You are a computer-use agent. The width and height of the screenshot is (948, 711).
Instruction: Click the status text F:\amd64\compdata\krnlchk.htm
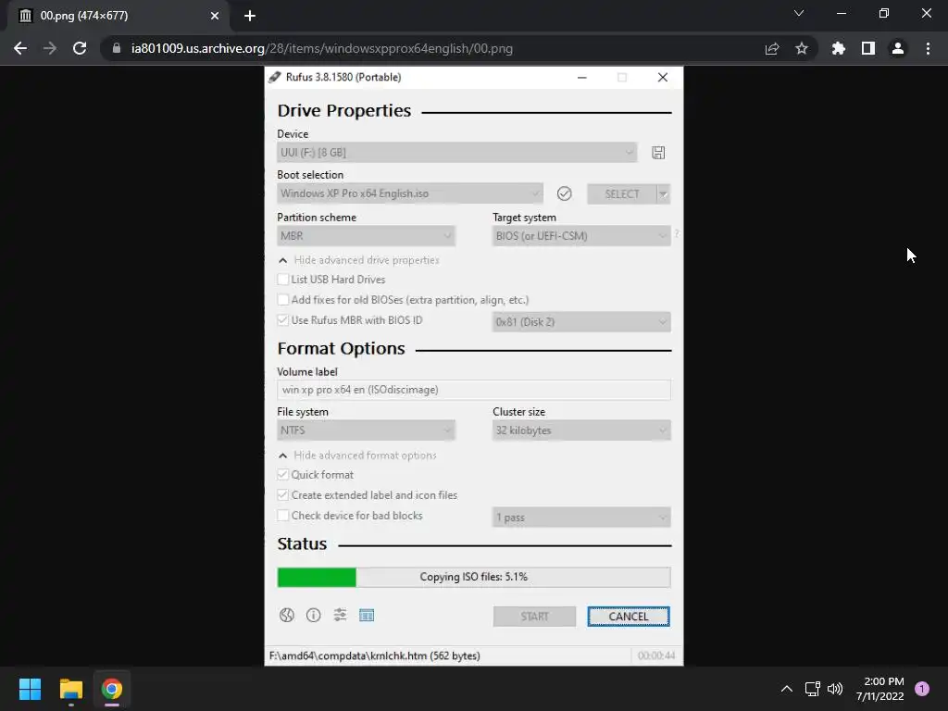click(x=374, y=655)
